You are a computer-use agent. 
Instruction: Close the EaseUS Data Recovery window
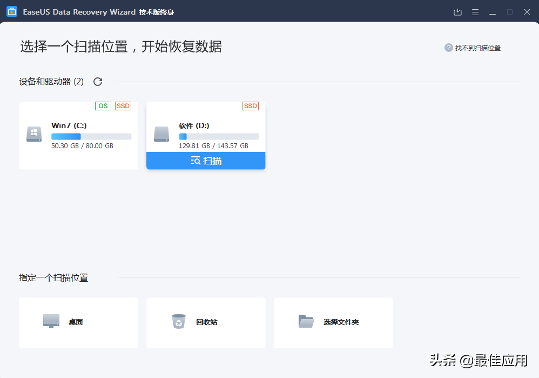527,12
